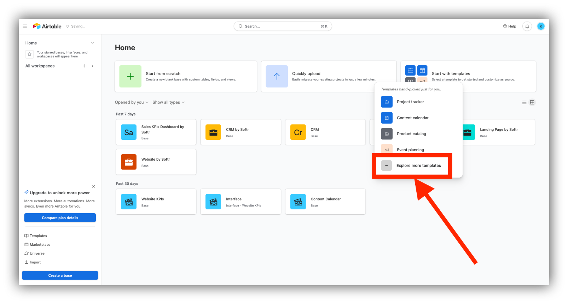This screenshot has width=568, height=304.
Task: Open the hamburger sidebar menu
Action: tap(25, 26)
